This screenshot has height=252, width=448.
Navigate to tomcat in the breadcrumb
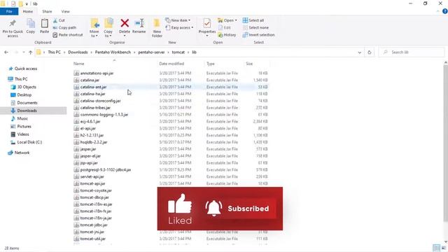point(178,52)
